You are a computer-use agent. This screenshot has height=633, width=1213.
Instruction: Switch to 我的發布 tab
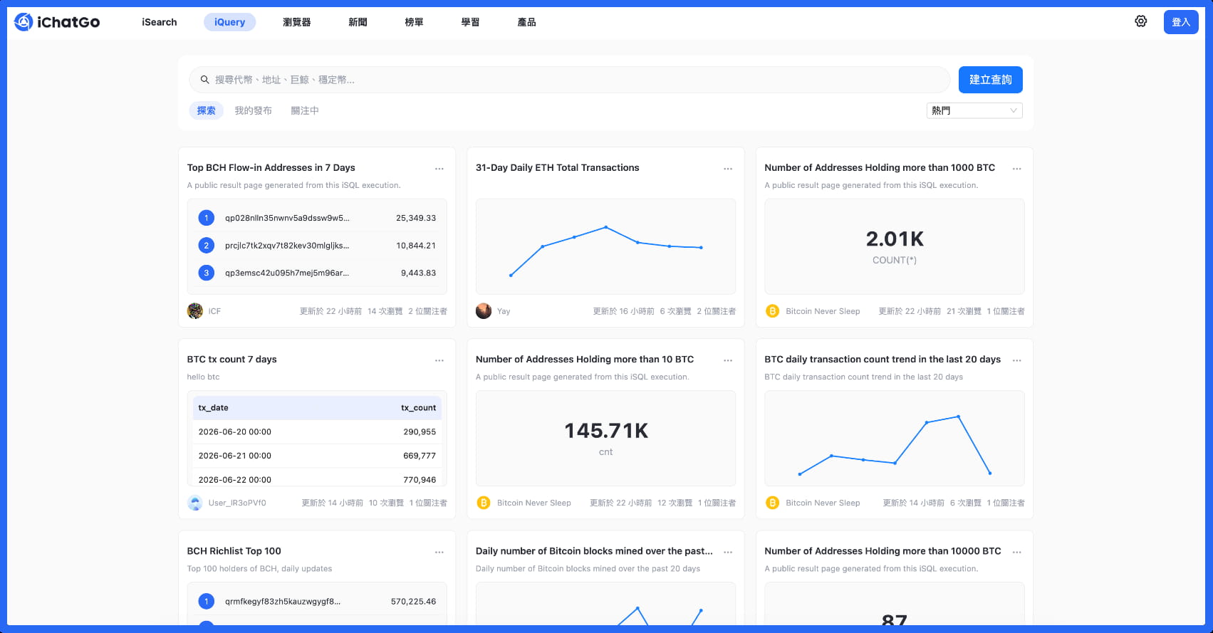coord(254,110)
